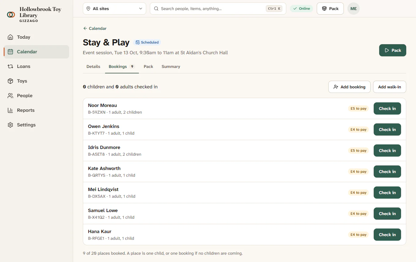416x262 pixels.
Task: Click the play icon on green Pack button
Action: coord(387,50)
